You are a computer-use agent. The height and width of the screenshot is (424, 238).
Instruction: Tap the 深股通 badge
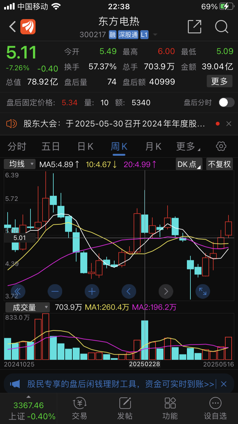click(128, 35)
